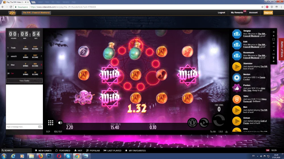Collapse the news feed with the left arrow icon

click(274, 50)
